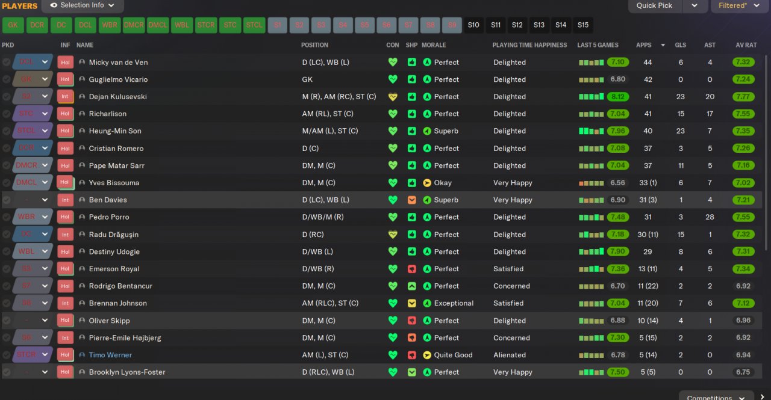
Task: Toggle the check circle for Richarlison
Action: [x=6, y=114]
